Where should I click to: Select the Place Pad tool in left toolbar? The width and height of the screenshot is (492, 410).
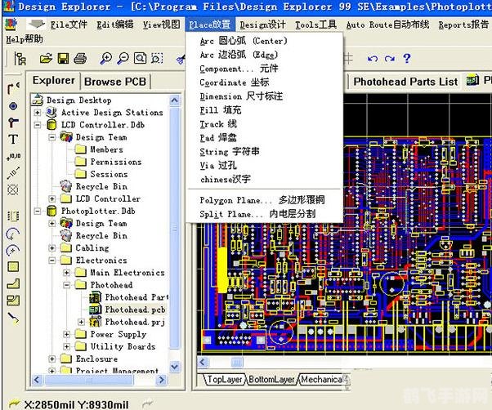13,105
